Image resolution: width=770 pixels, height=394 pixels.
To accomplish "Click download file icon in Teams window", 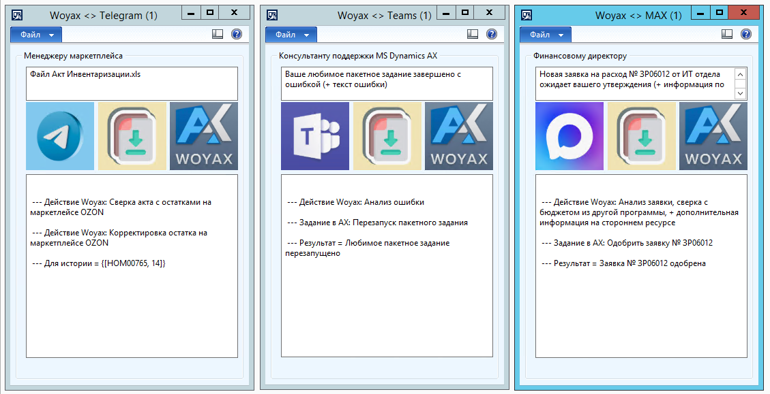I will point(387,136).
